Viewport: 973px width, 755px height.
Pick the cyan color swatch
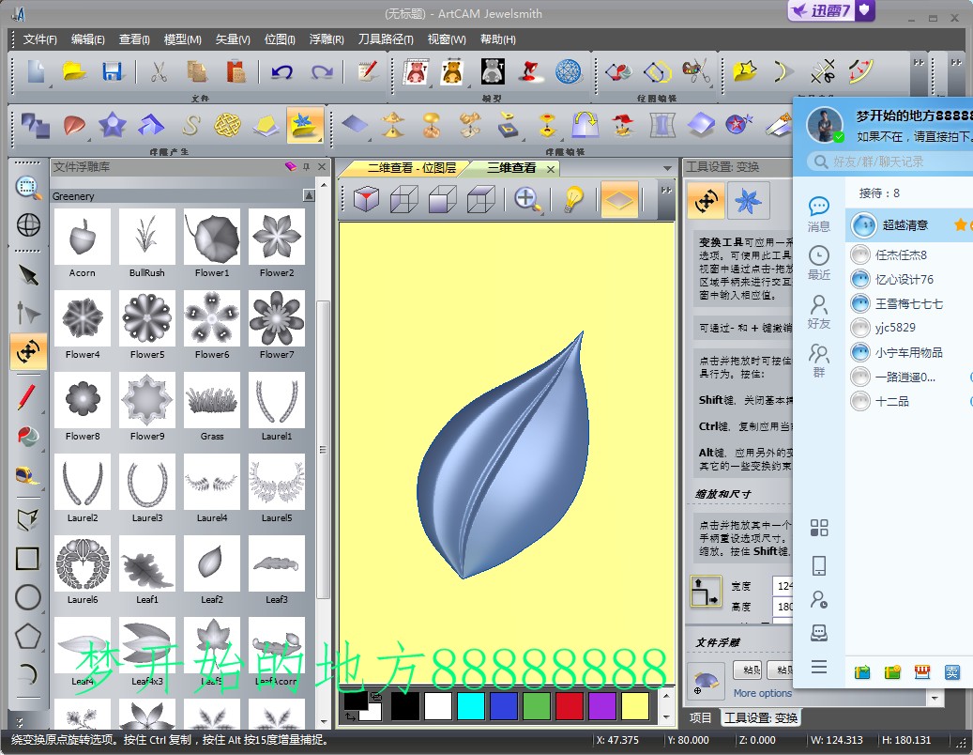470,706
